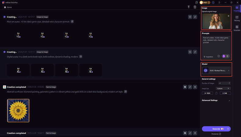The width and height of the screenshot is (241, 137).
Task: Copy the pixel art avatar prompt
Action: (72, 22)
